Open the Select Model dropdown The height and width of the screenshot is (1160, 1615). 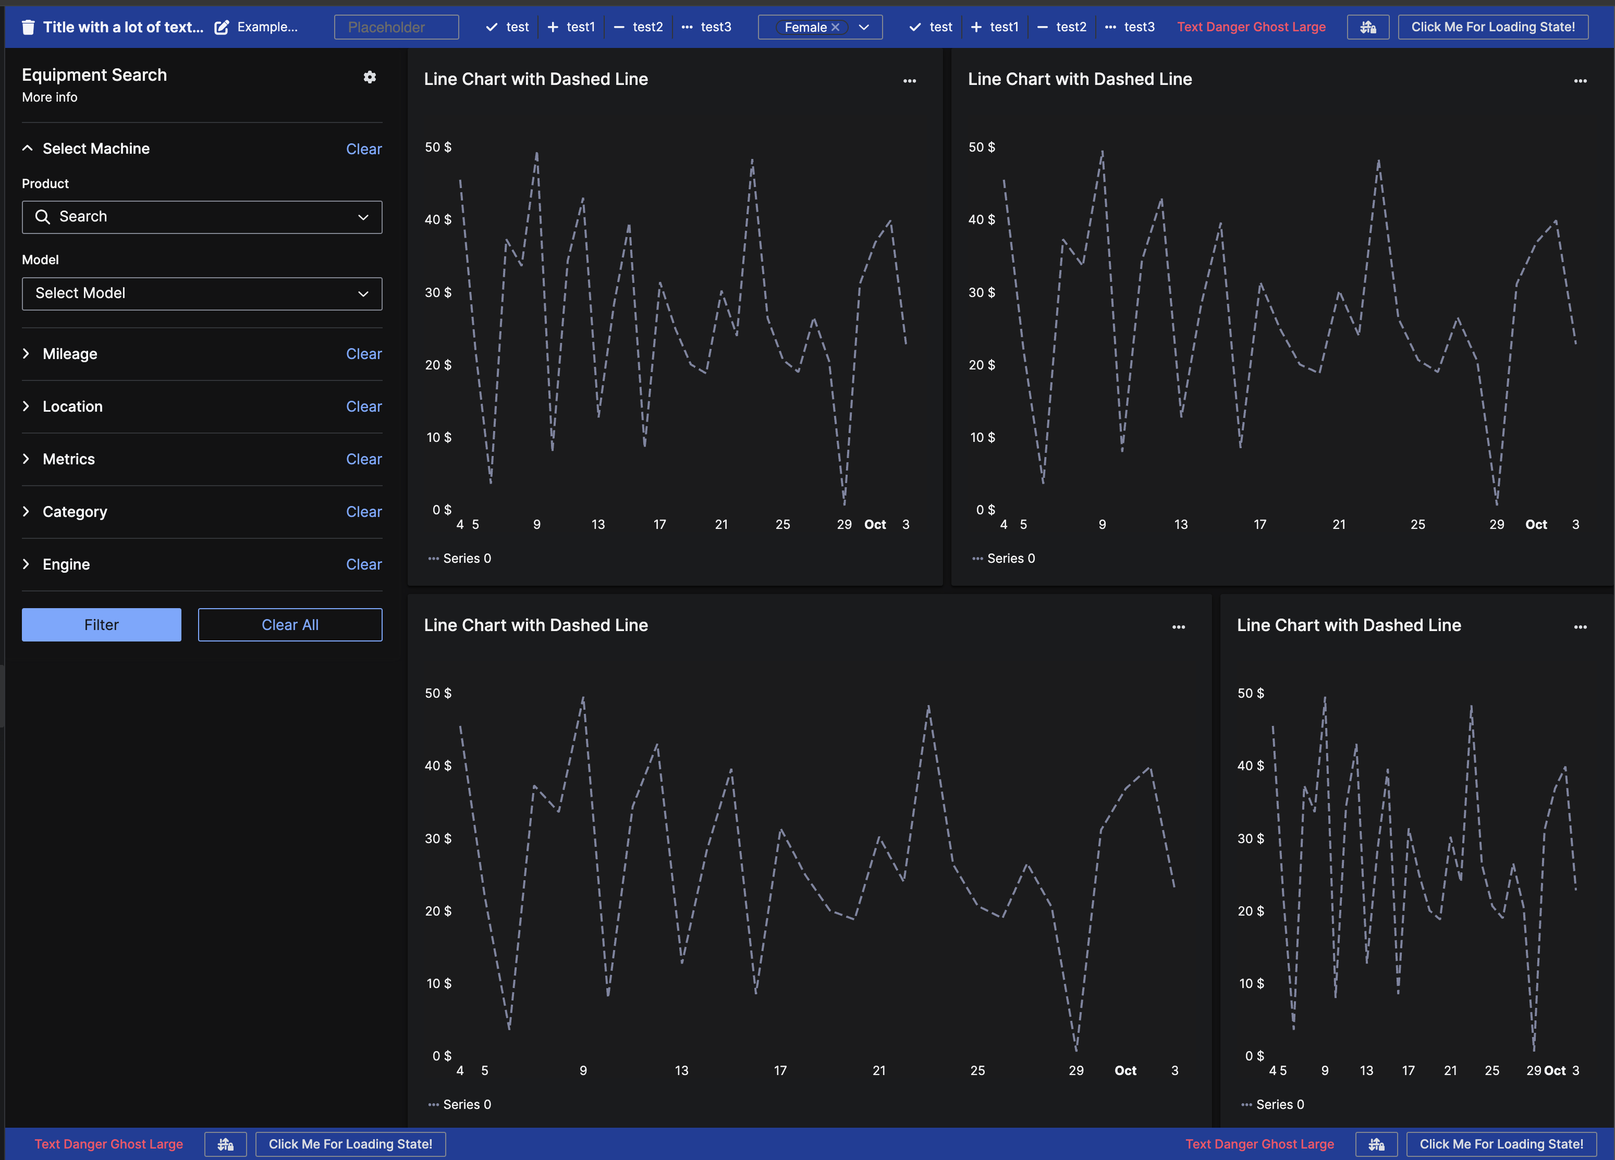[202, 293]
